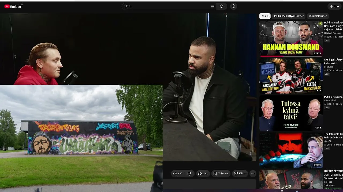Select the Kaikki filter chip
343x192 pixels.
coord(265,16)
